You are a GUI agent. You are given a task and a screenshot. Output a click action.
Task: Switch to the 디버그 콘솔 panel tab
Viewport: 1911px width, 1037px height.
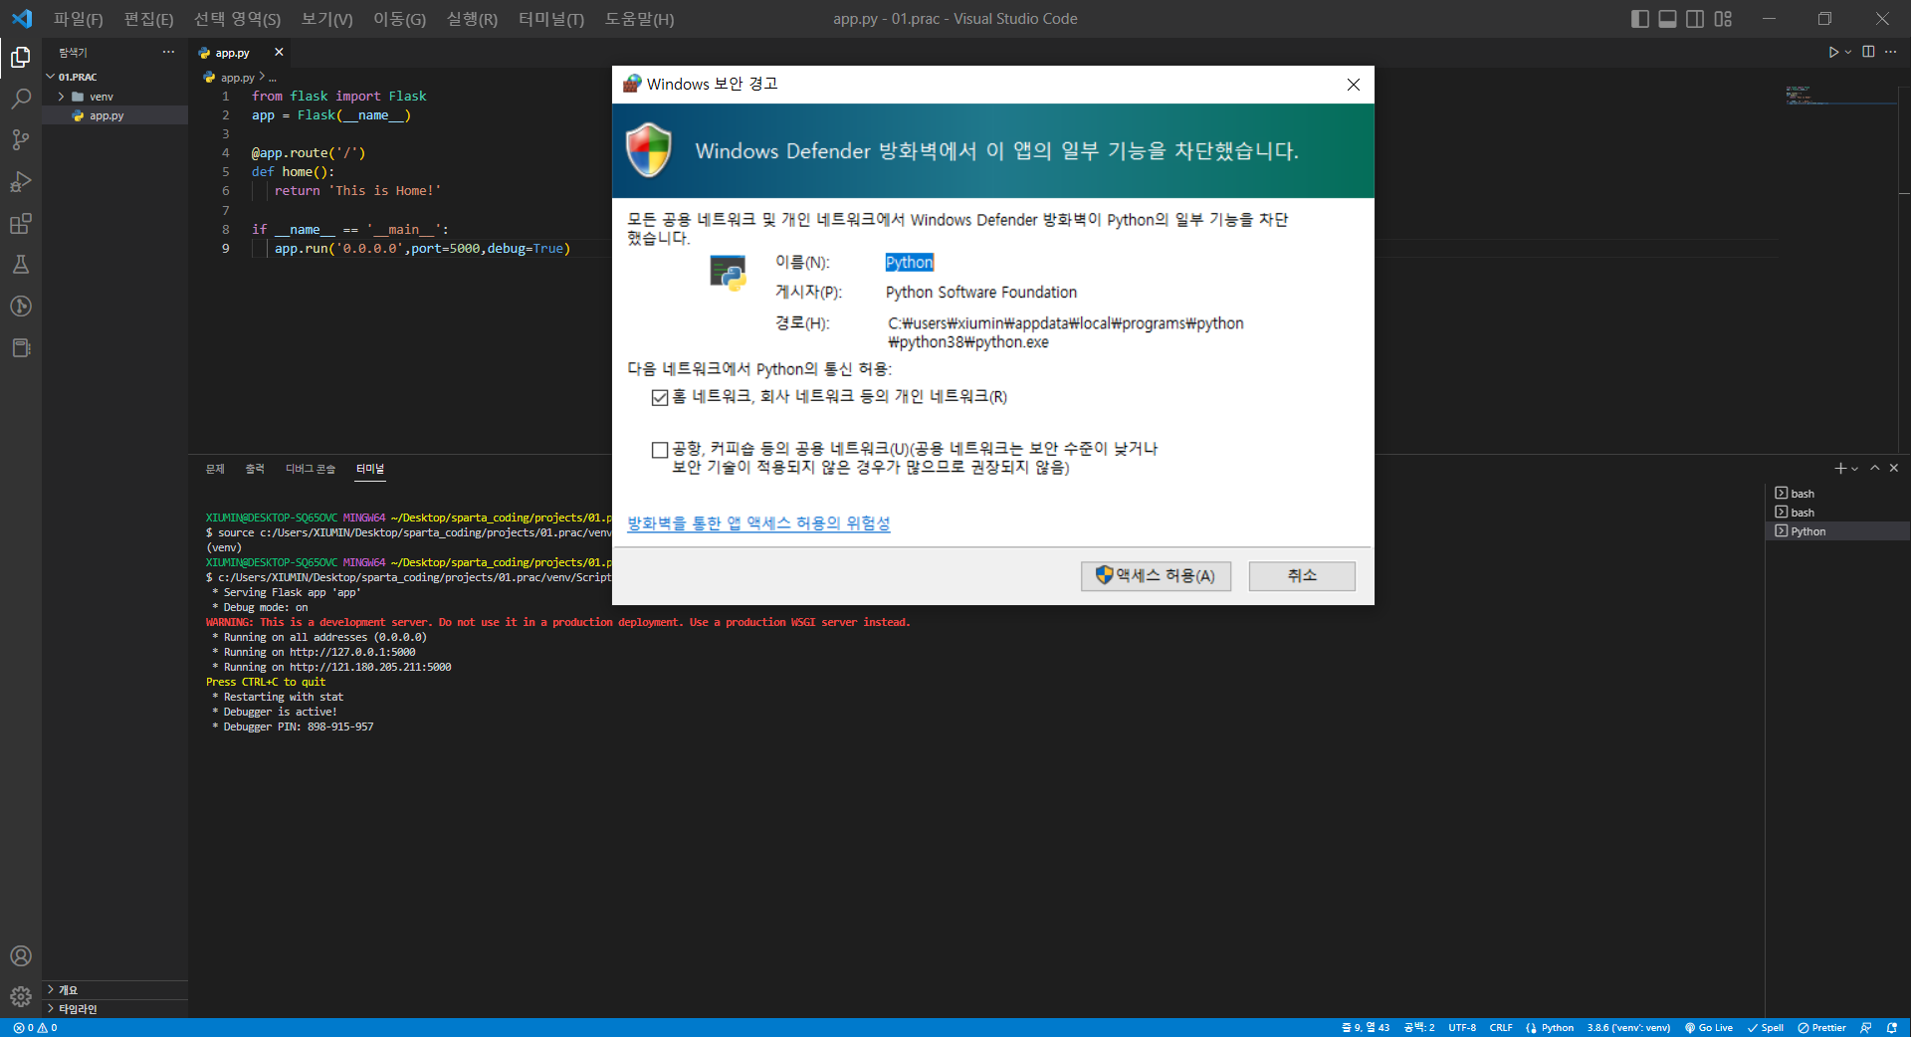[x=311, y=469]
